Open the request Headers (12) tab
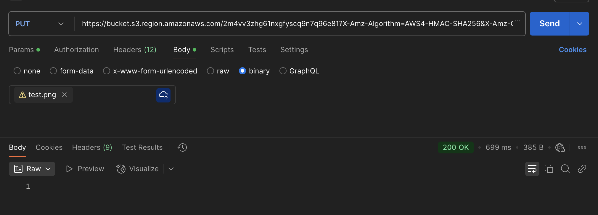Image resolution: width=598 pixels, height=215 pixels. [135, 50]
